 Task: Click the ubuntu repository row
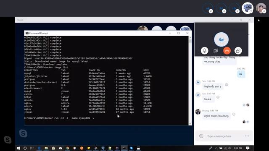(87, 100)
